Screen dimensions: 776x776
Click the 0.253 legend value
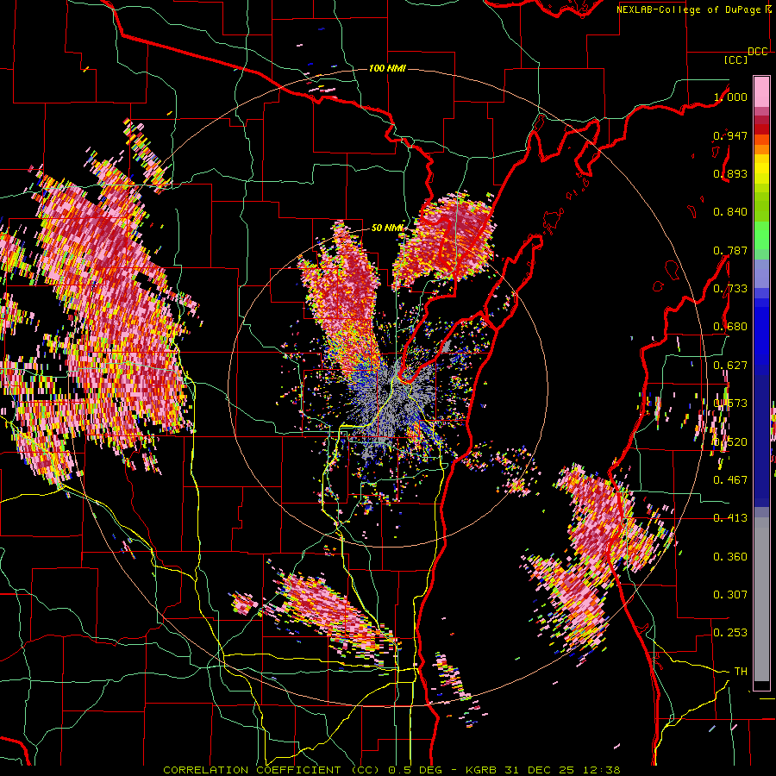click(x=730, y=633)
